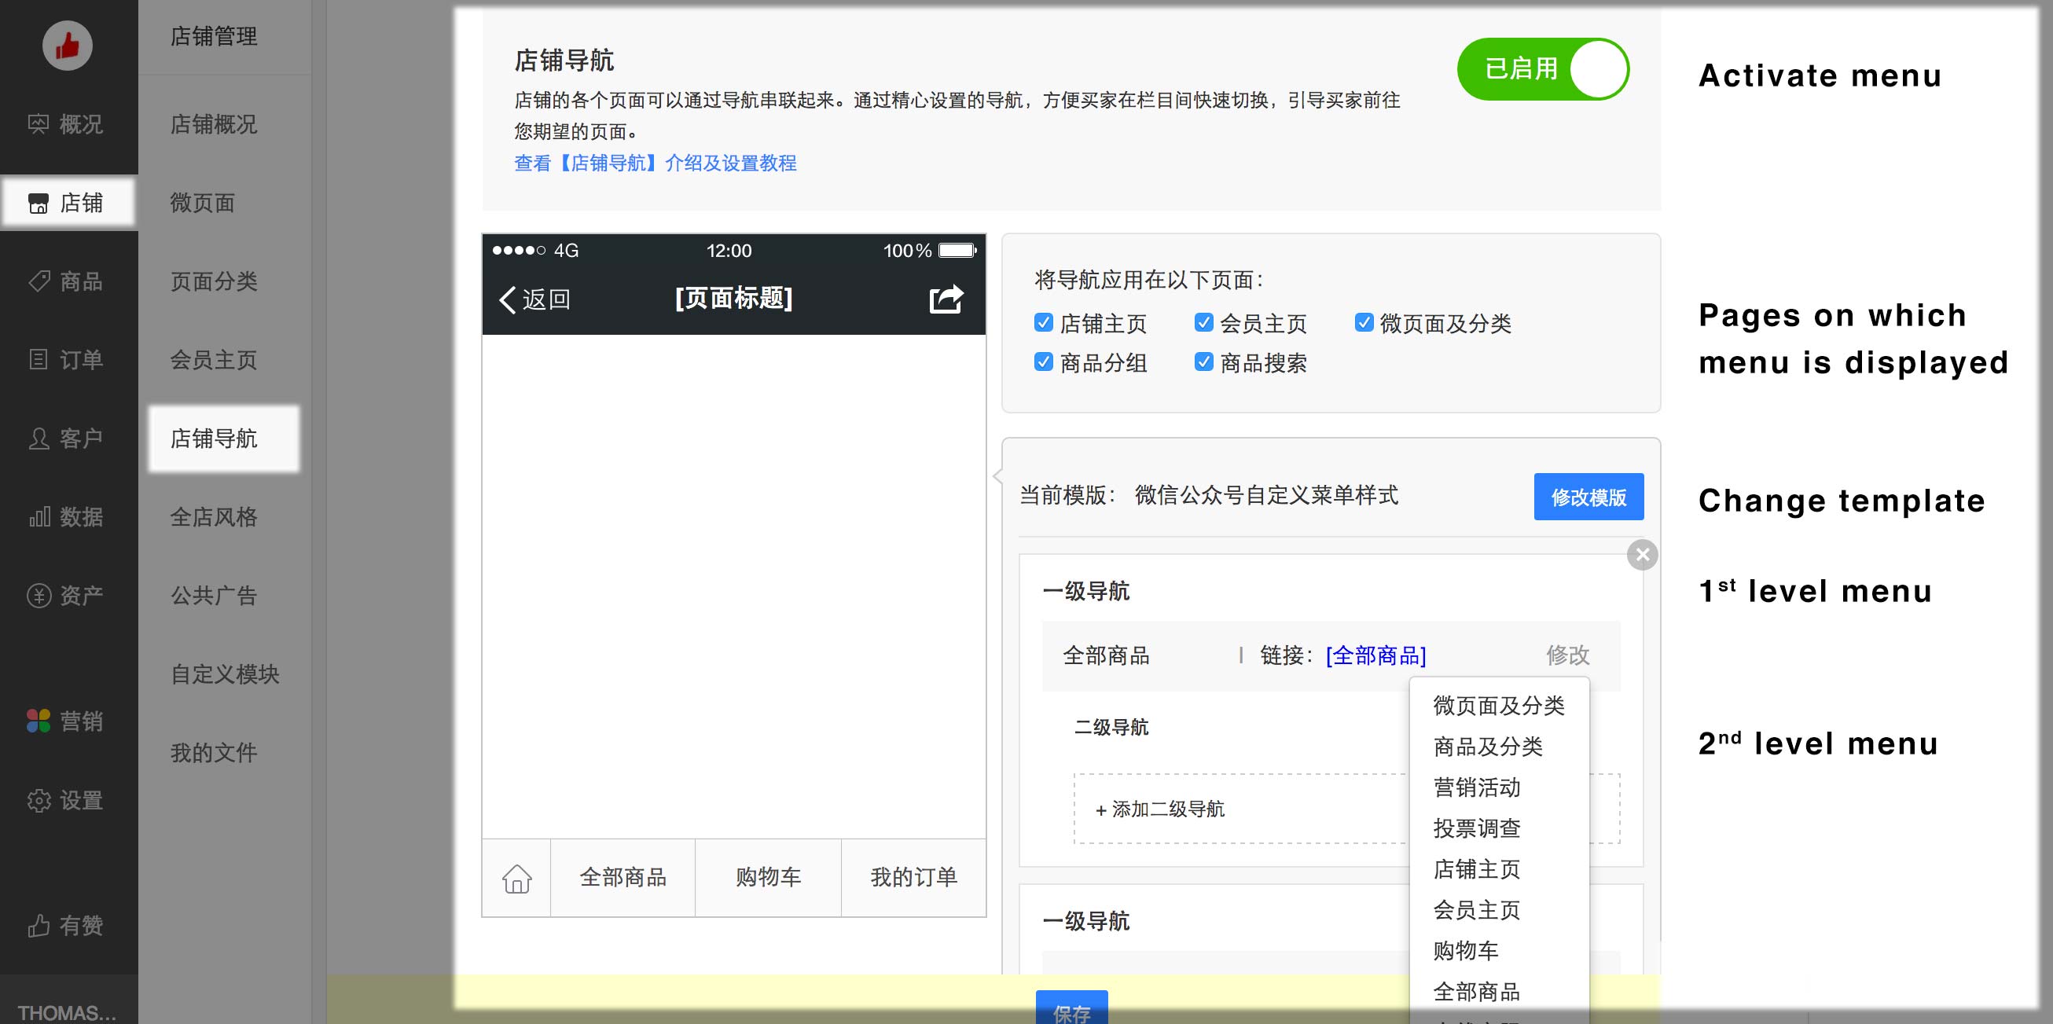Uncheck the 微页面及分类 checkbox
This screenshot has height=1024, width=2053.
[x=1364, y=323]
